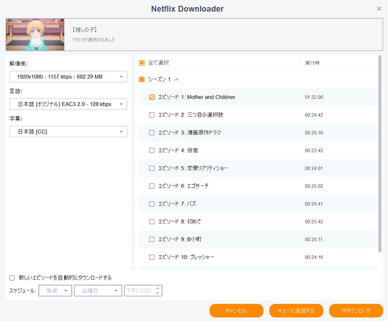Open the 言語 audio language dropdown
This screenshot has width=388, height=321.
68,104
